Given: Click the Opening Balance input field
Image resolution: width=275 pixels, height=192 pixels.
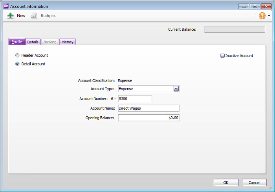Looking at the screenshot, I should point(148,117).
